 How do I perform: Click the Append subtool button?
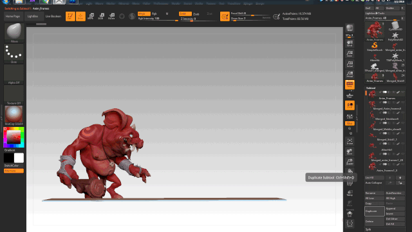click(395, 209)
